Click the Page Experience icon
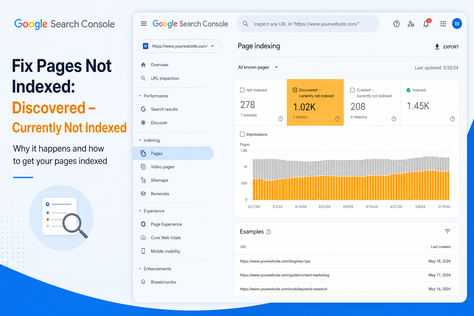Image resolution: width=474 pixels, height=316 pixels. coord(143,224)
